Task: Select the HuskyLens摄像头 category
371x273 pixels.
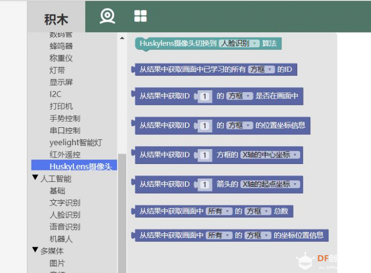Action: tap(74, 165)
